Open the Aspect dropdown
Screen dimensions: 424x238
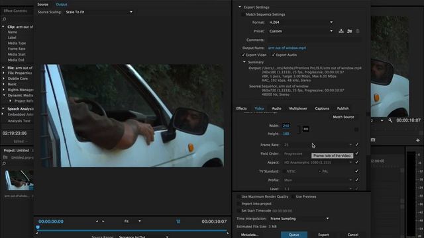318,163
